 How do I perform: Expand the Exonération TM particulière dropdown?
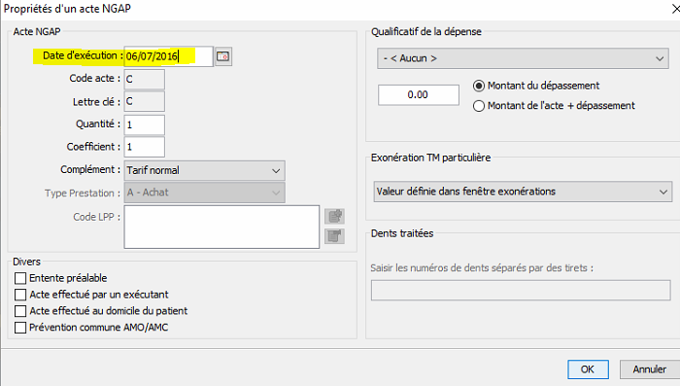523,192
